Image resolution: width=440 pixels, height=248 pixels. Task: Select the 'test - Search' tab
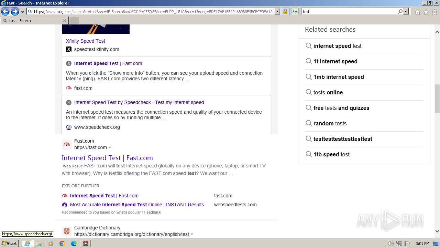pos(34,21)
